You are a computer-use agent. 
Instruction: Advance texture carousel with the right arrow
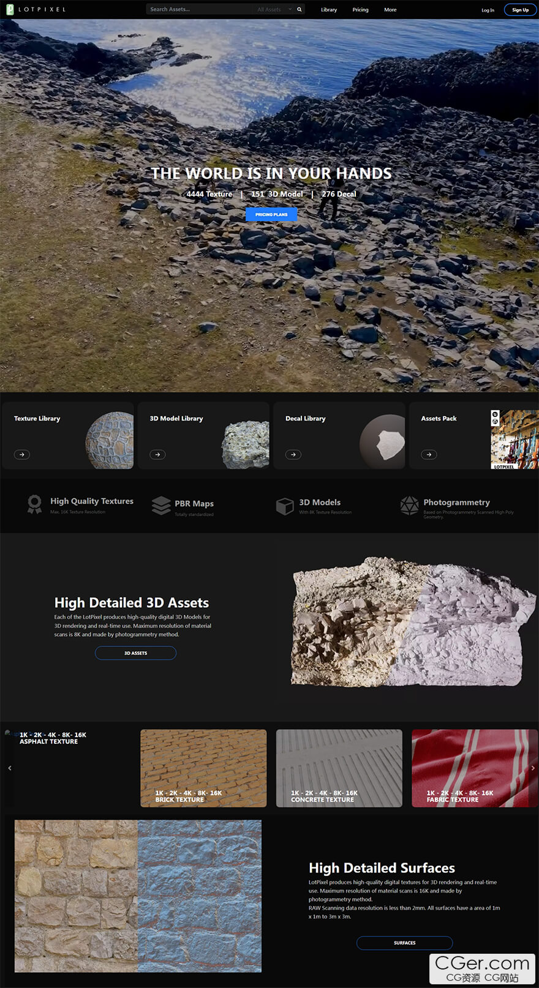coord(532,768)
